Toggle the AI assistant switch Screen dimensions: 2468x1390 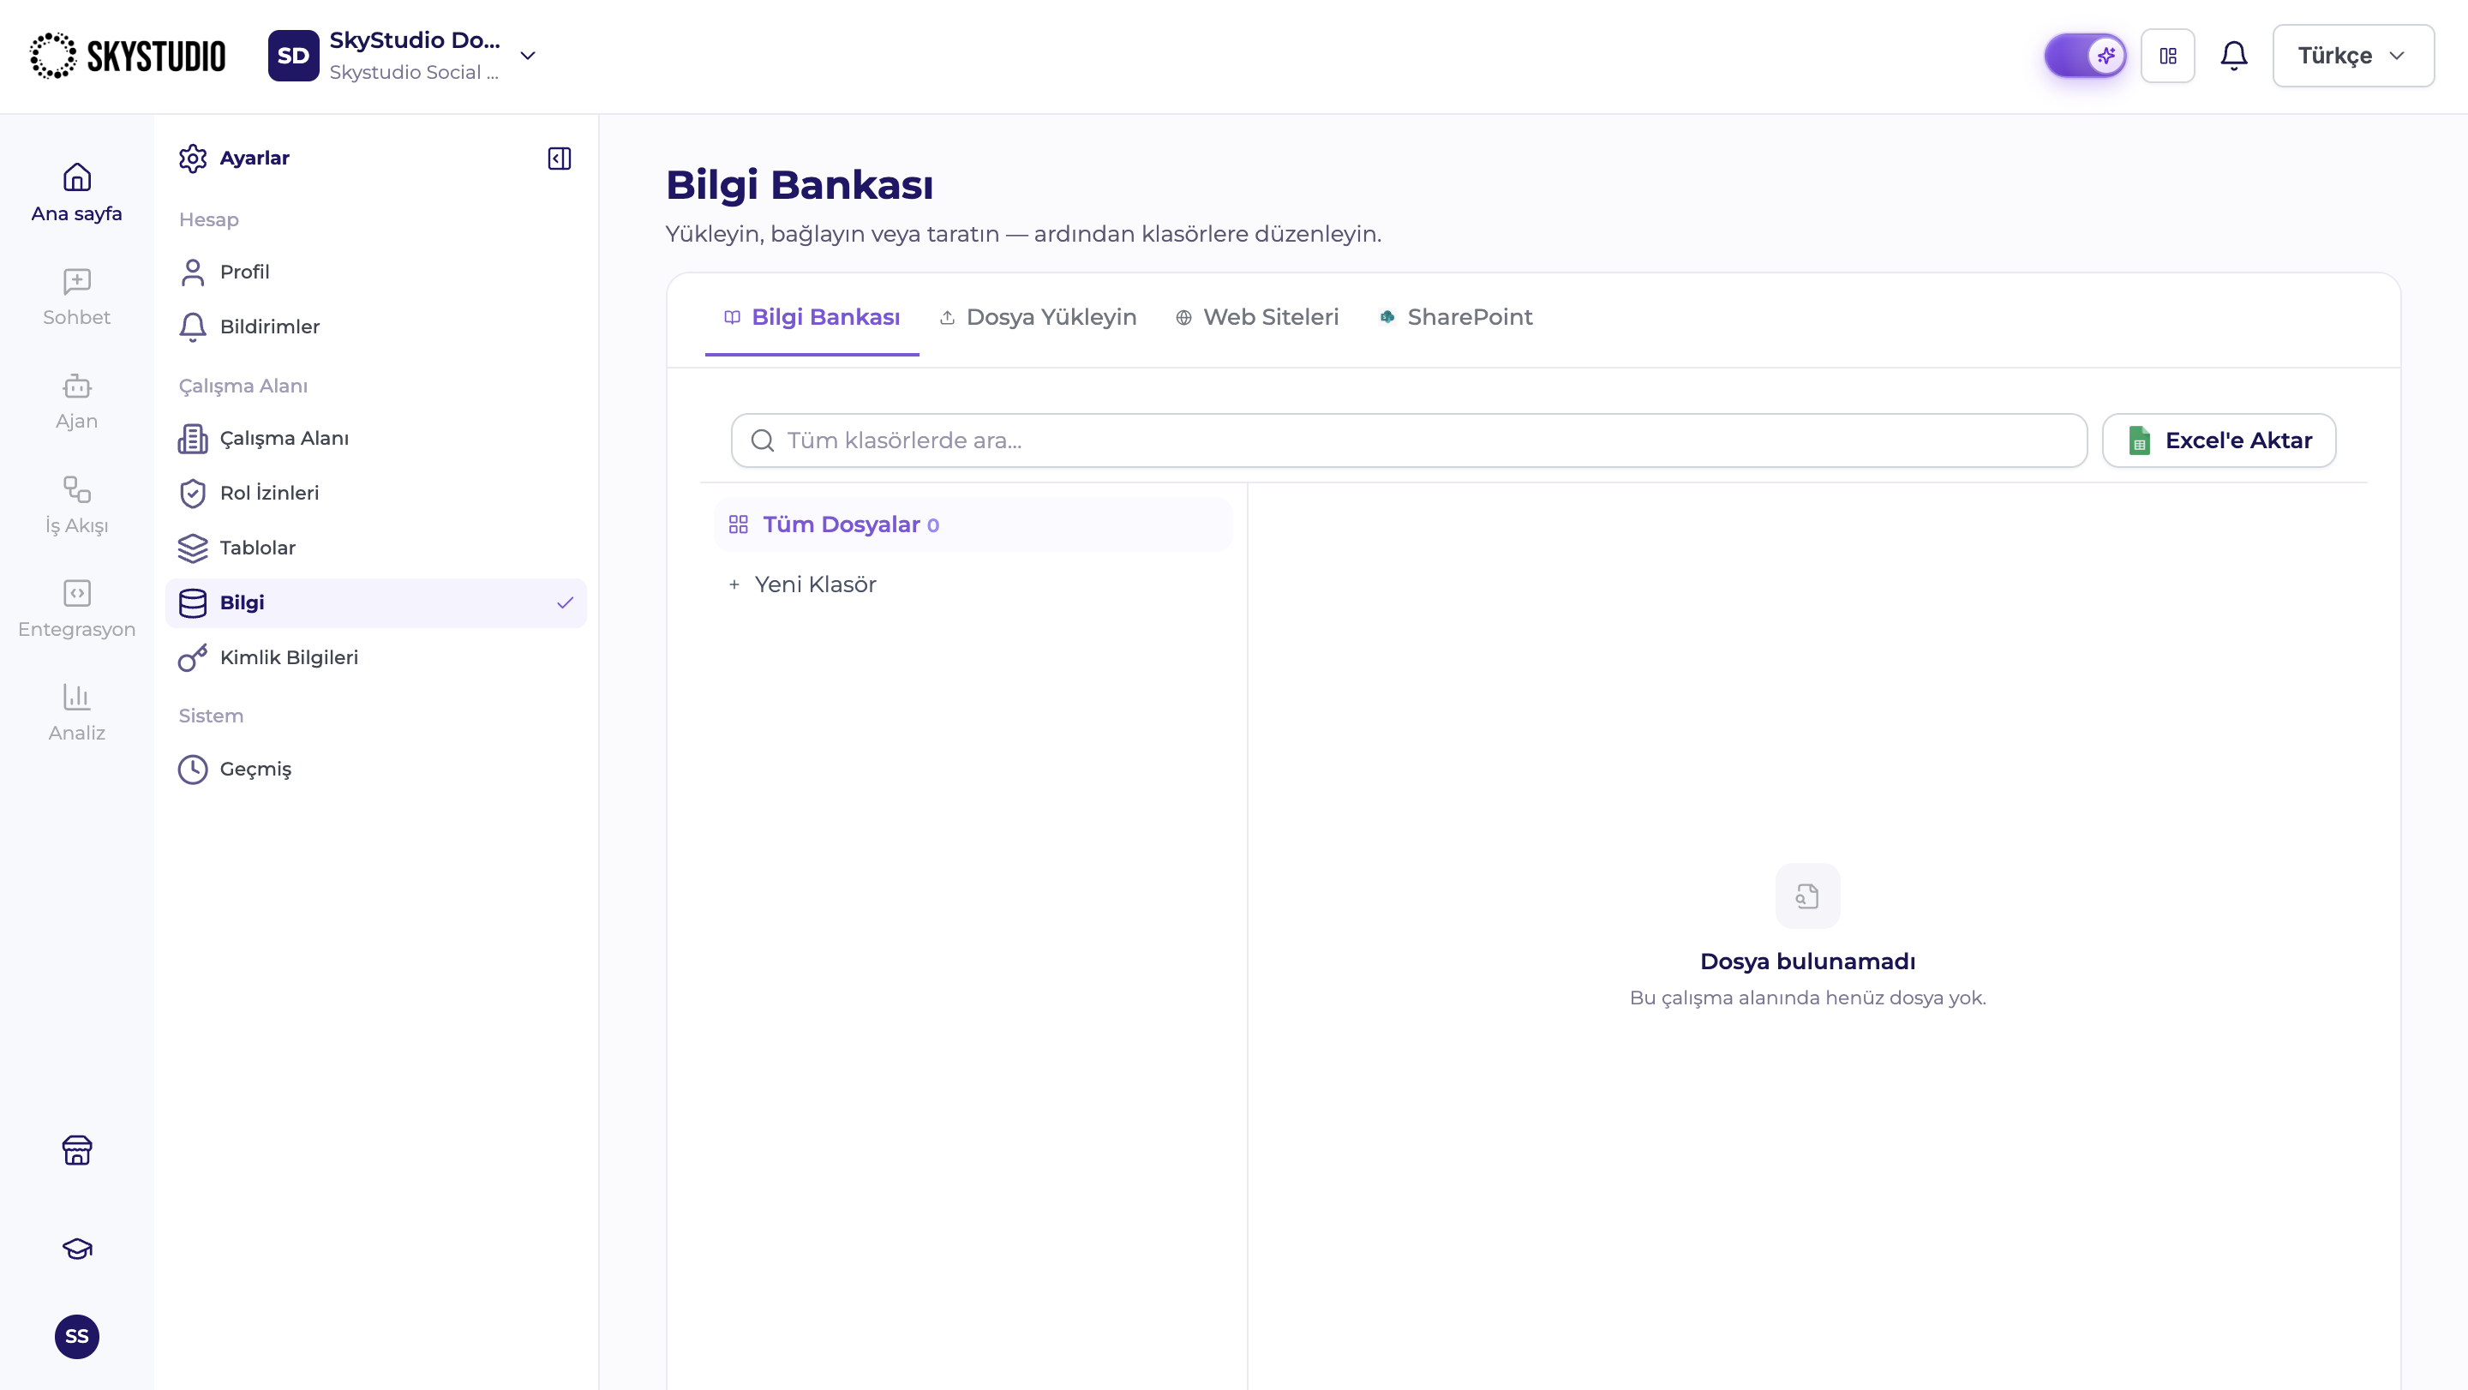(2085, 56)
